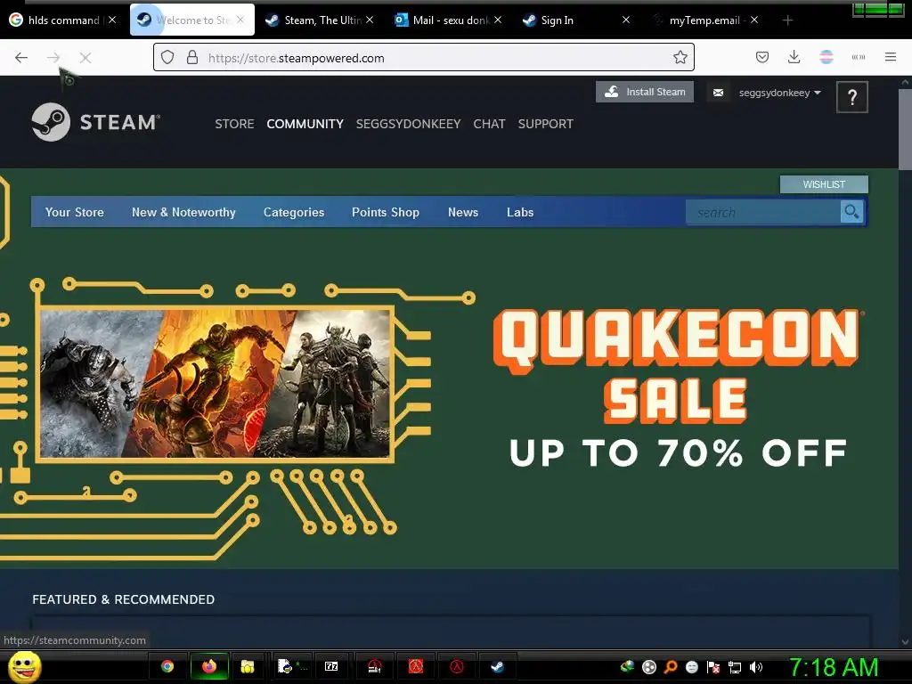
Task: Open the Firefox downloads panel
Action: [x=794, y=57]
